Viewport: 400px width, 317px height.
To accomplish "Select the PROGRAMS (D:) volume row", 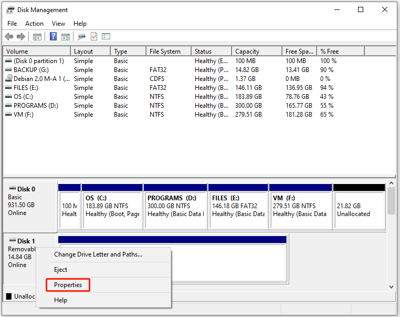I will coord(199,106).
